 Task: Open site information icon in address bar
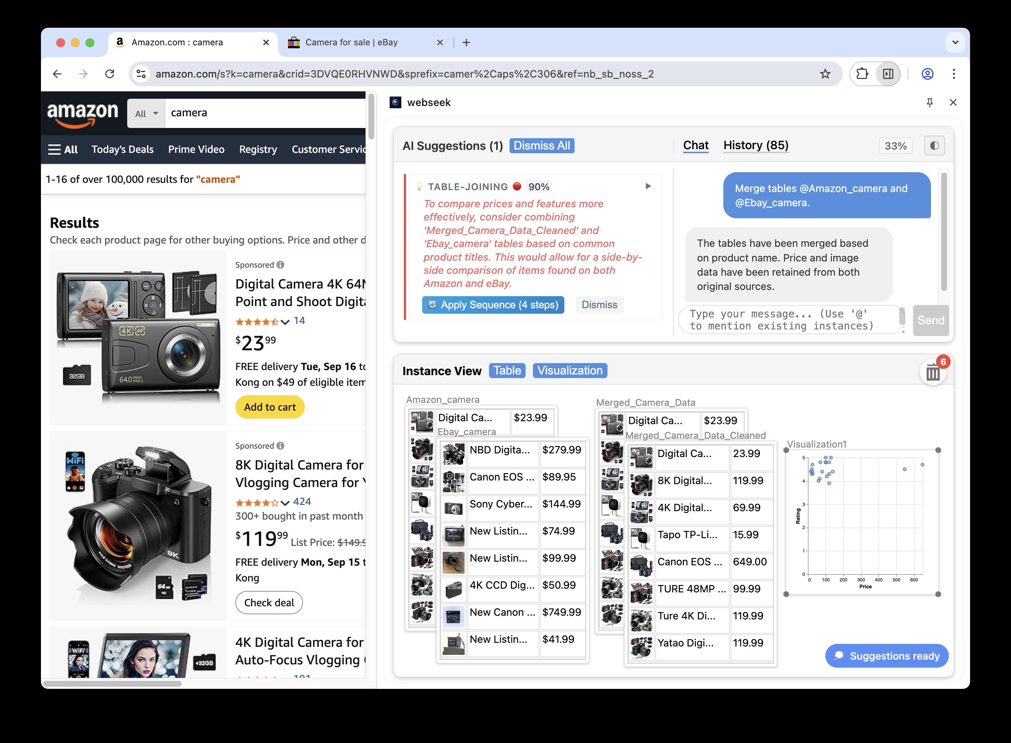point(141,74)
